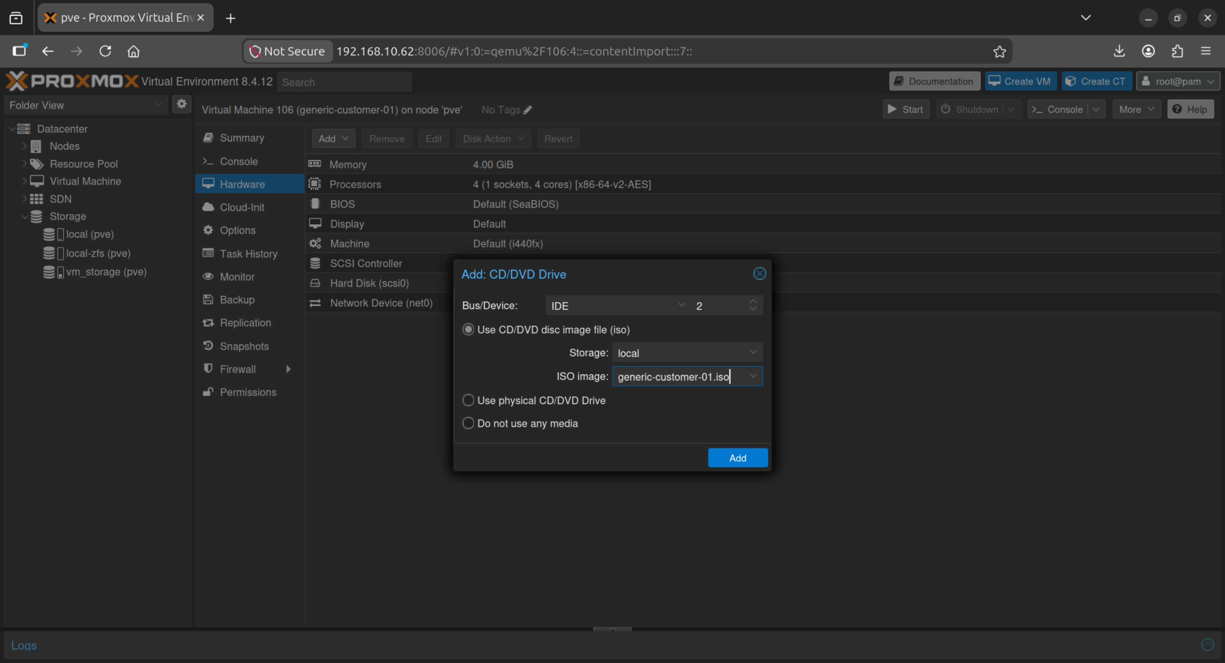Click the SCSI Controller database icon
The width and height of the screenshot is (1225, 663).
click(315, 263)
